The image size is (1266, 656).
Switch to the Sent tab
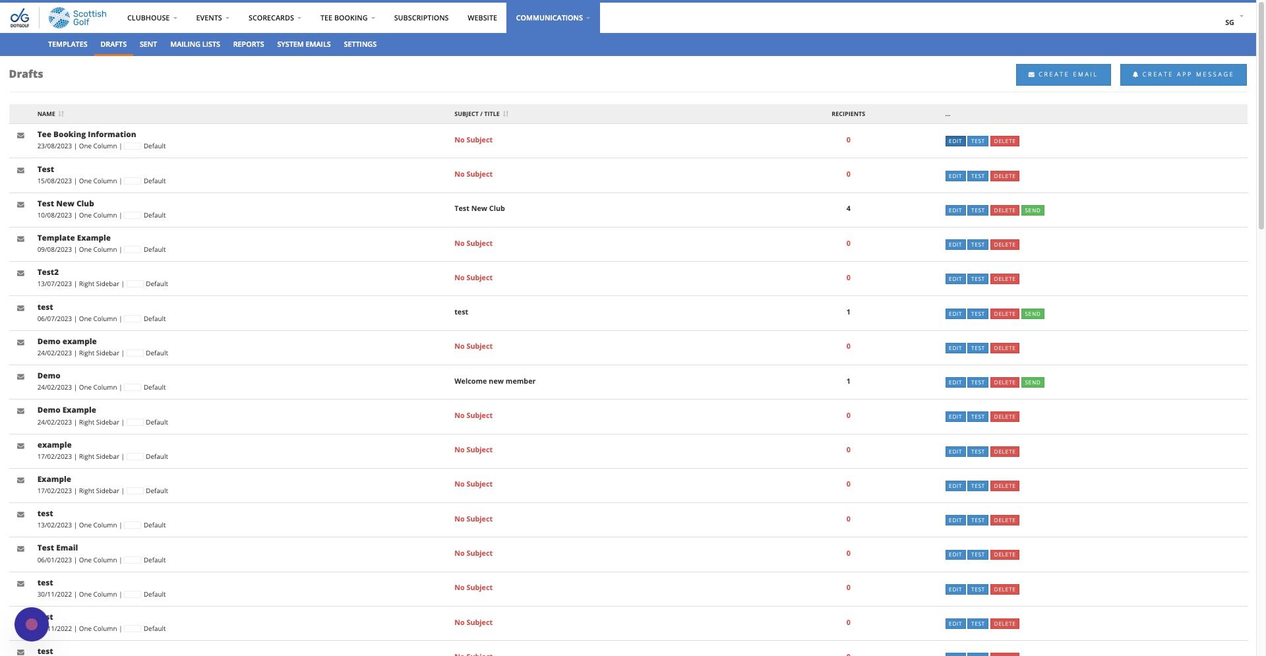coord(148,44)
